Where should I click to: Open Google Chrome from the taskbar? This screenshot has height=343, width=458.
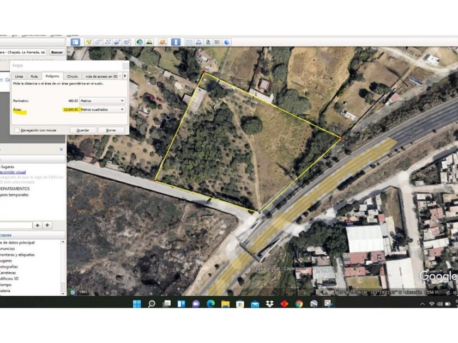[299, 304]
